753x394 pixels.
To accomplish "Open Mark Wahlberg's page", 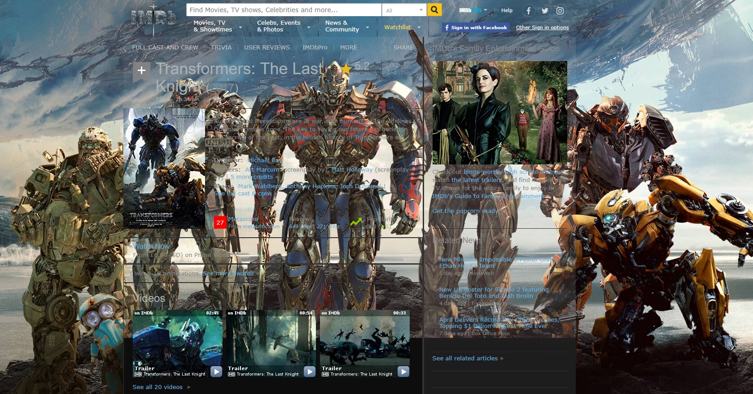I will click(260, 186).
